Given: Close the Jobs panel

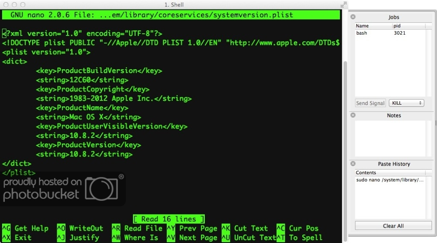Looking at the screenshot, I should tap(353, 17).
